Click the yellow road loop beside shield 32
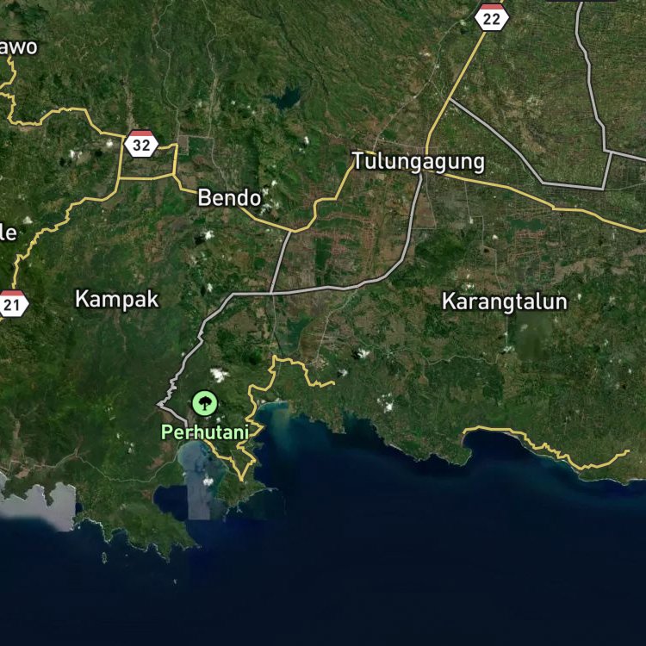The height and width of the screenshot is (646, 646). pyautogui.click(x=149, y=162)
